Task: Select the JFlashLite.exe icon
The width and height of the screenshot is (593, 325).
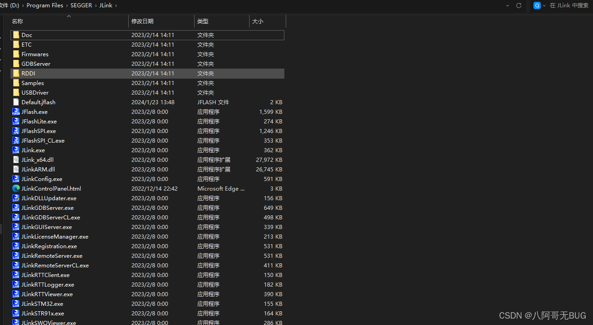Action: click(x=16, y=121)
